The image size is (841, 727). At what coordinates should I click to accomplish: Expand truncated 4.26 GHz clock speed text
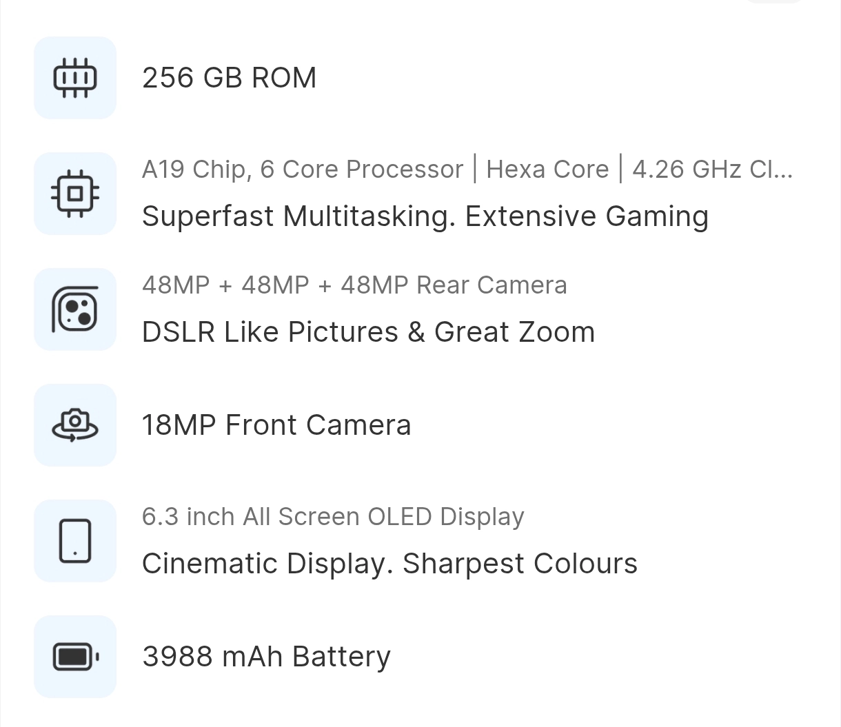coord(713,170)
